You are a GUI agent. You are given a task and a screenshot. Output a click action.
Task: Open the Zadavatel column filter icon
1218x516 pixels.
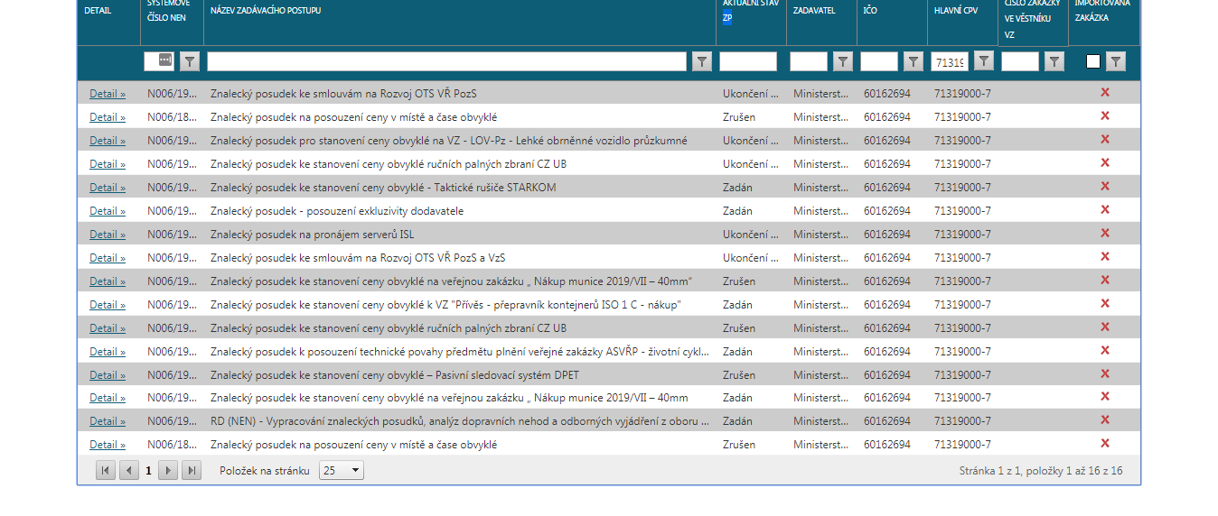[842, 61]
